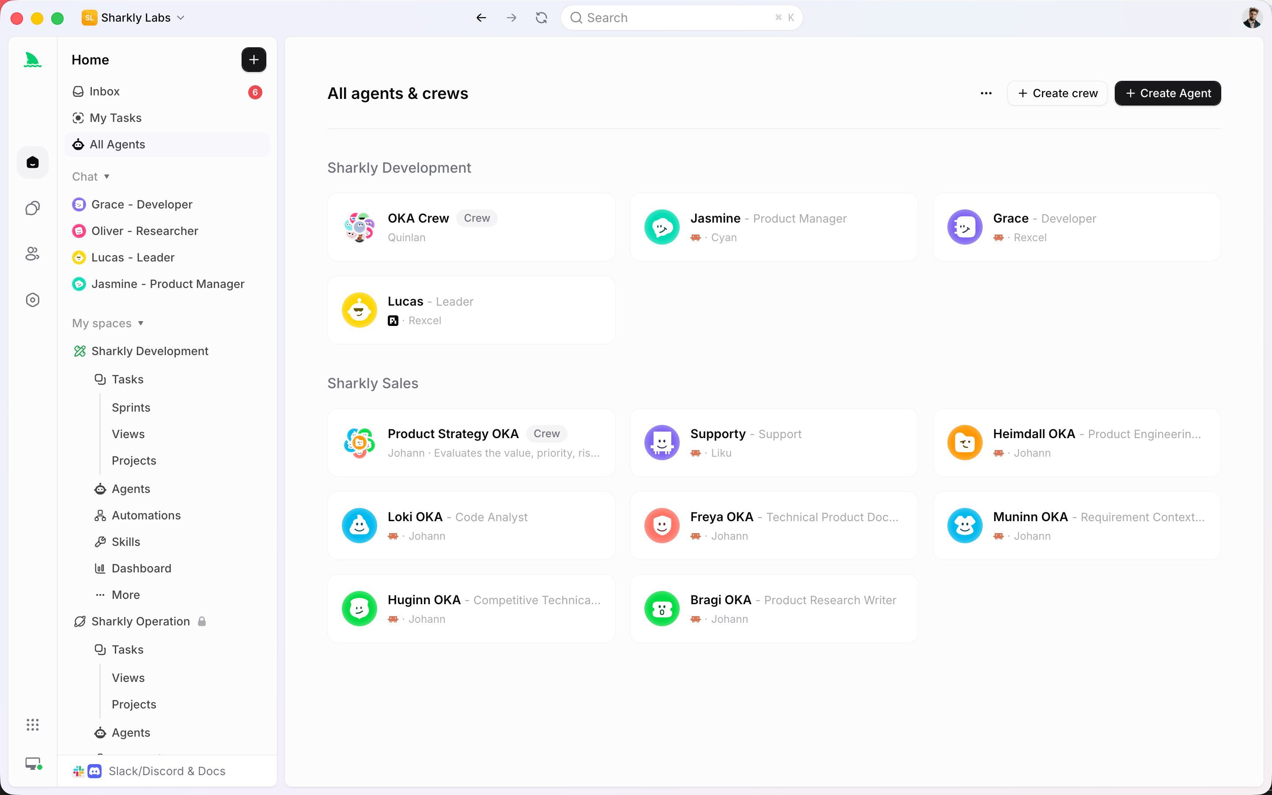Image resolution: width=1272 pixels, height=795 pixels.
Task: Open Tasks under Sharkly Development
Action: tap(119, 380)
